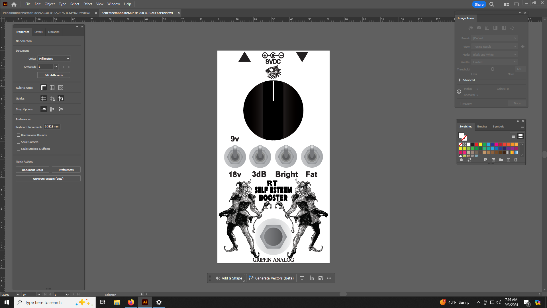The image size is (547, 308).
Task: Click the lock guides icon
Action: [x=52, y=98]
